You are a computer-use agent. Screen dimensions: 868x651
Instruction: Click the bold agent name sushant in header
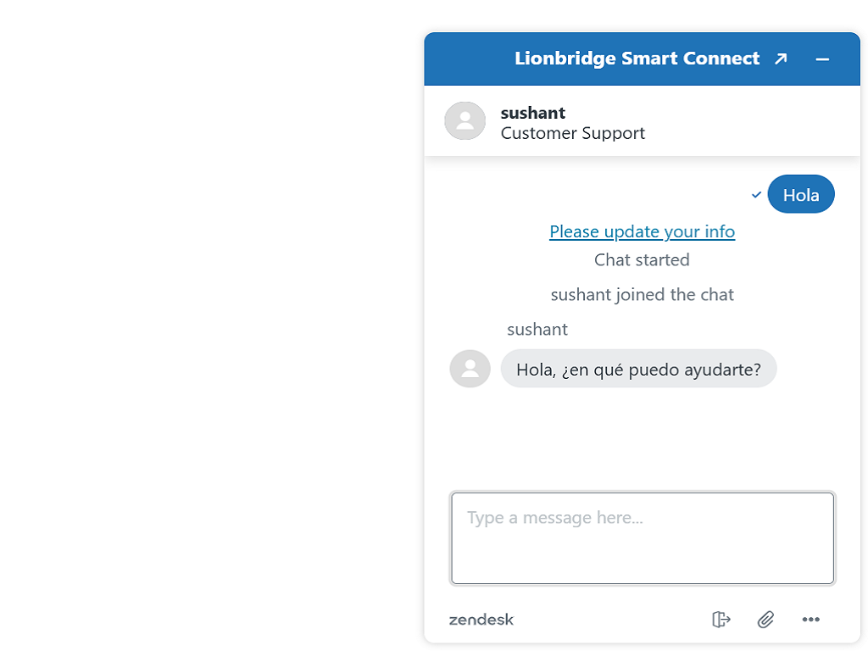point(532,113)
